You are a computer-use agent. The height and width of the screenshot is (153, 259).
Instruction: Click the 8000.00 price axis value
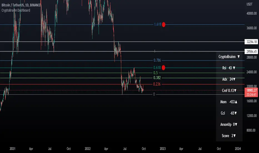[251, 130]
